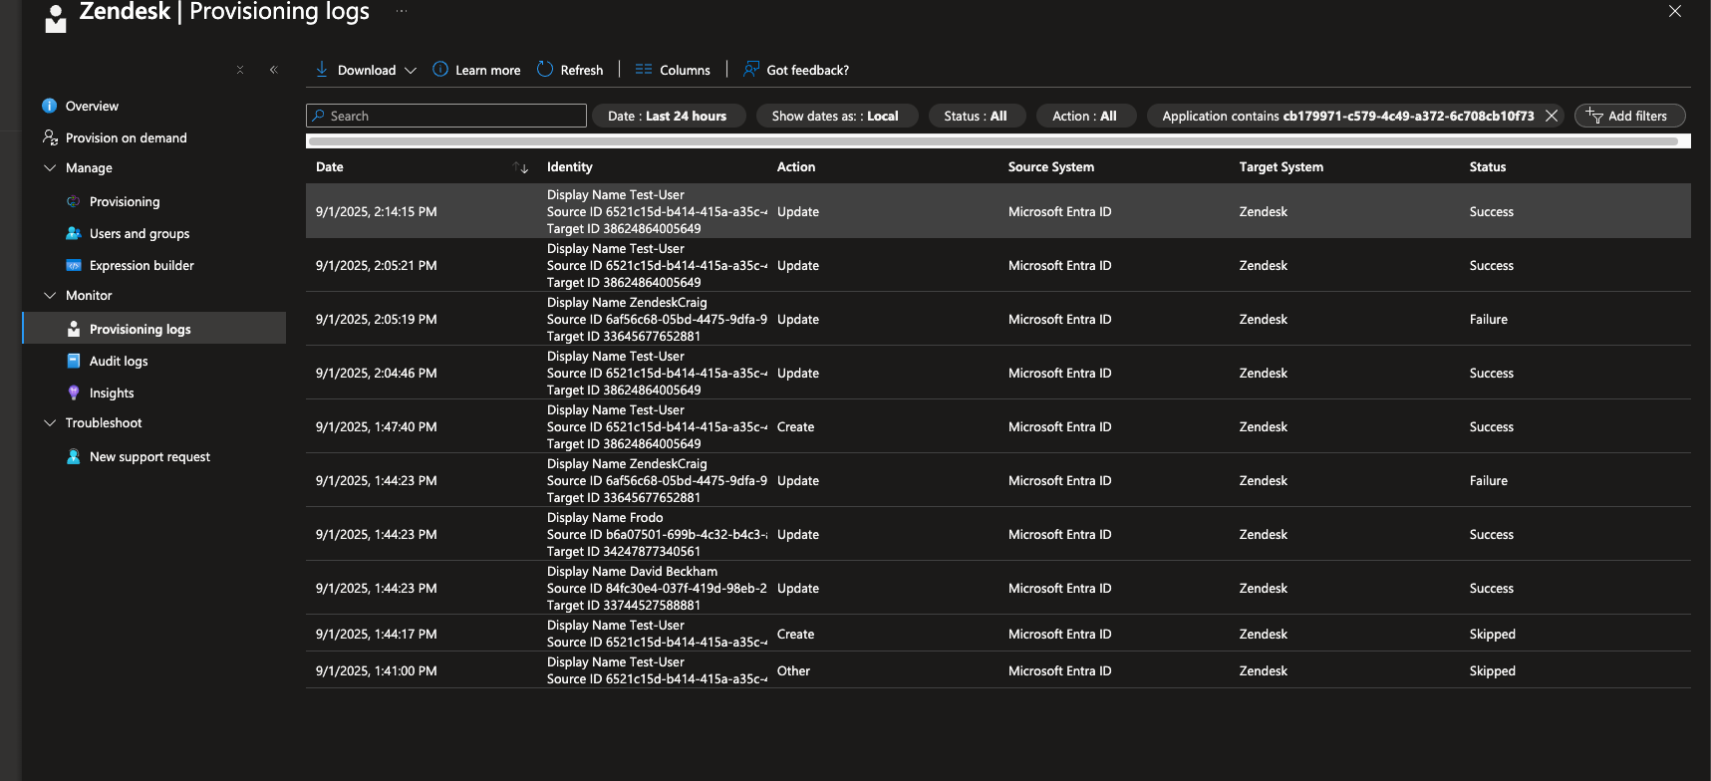Screen dimensions: 1711x781
Task: Click the Add filters funnel icon
Action: [x=1594, y=116]
